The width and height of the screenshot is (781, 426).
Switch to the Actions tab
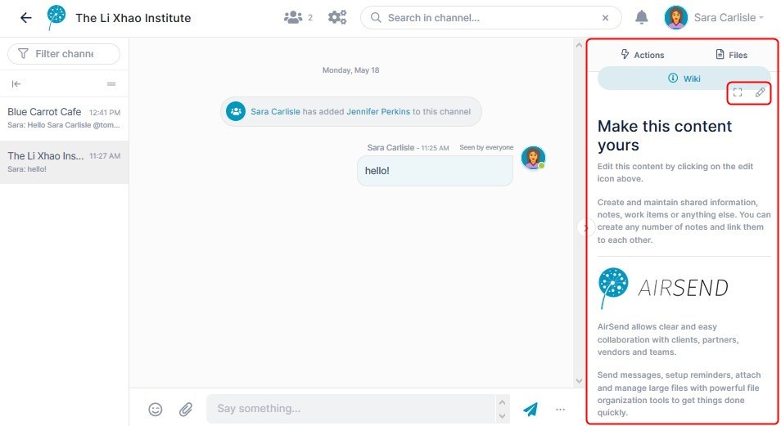(x=643, y=55)
